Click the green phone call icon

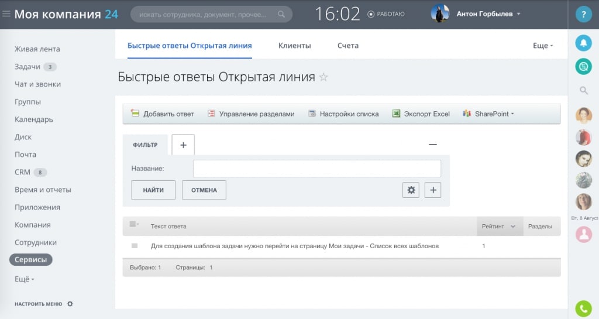pos(583,308)
